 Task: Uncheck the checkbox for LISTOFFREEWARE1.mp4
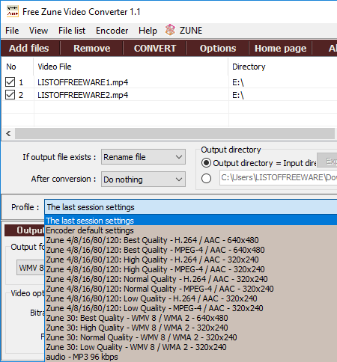coord(10,82)
